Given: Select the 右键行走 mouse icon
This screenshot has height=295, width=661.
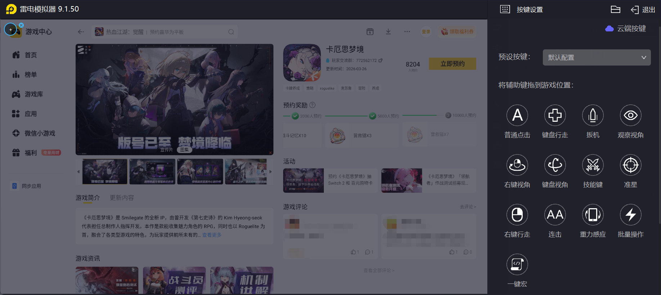Looking at the screenshot, I should [517, 215].
